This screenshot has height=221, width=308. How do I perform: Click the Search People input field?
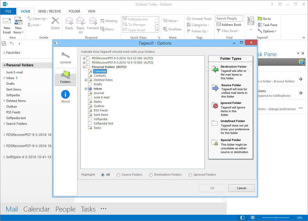(229, 18)
